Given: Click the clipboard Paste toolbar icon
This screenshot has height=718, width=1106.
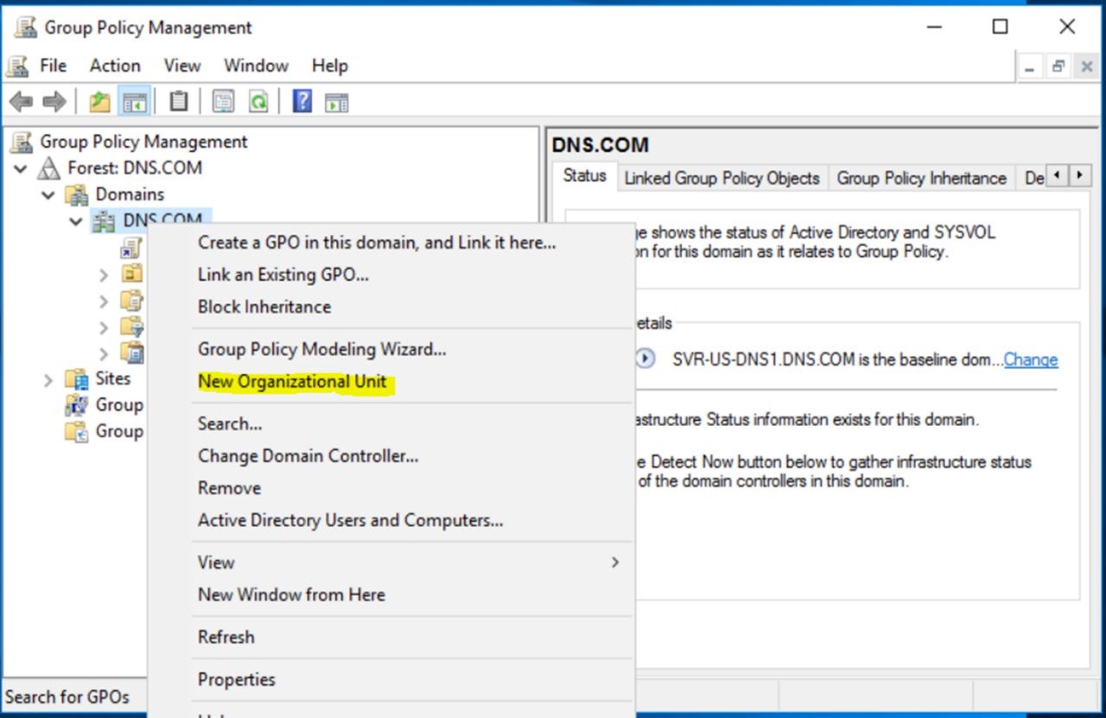Looking at the screenshot, I should [x=179, y=102].
